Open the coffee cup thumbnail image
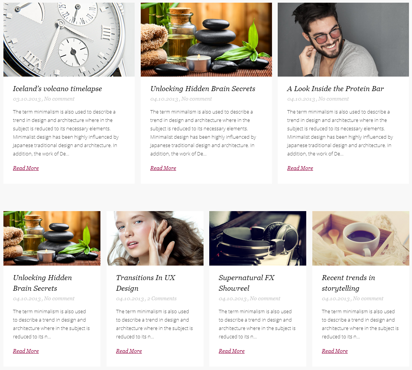This screenshot has width=412, height=370. pos(361,238)
